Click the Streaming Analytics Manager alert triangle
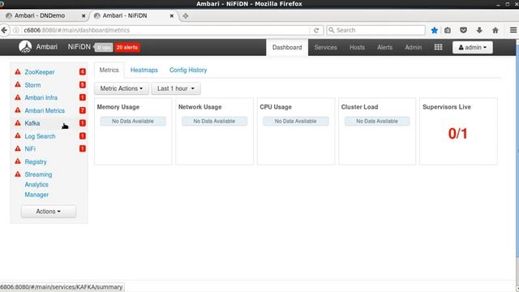 18,174
